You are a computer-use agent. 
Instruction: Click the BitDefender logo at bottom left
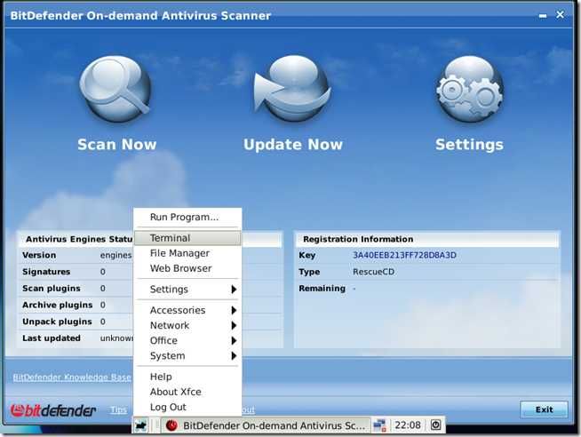[53, 409]
